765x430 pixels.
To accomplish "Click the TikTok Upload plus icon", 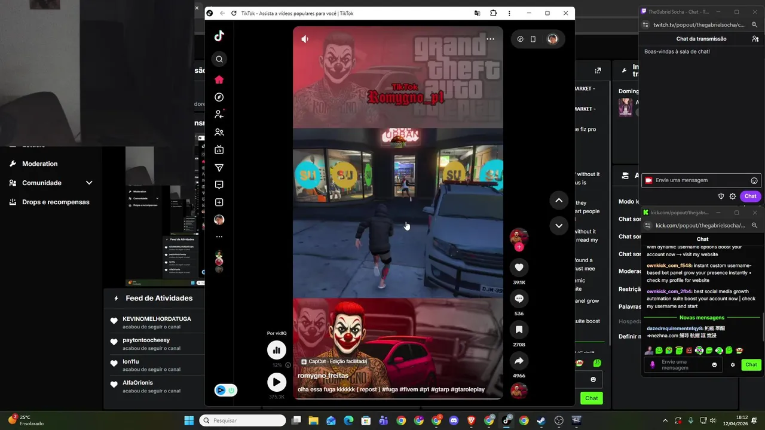I will 219,202.
